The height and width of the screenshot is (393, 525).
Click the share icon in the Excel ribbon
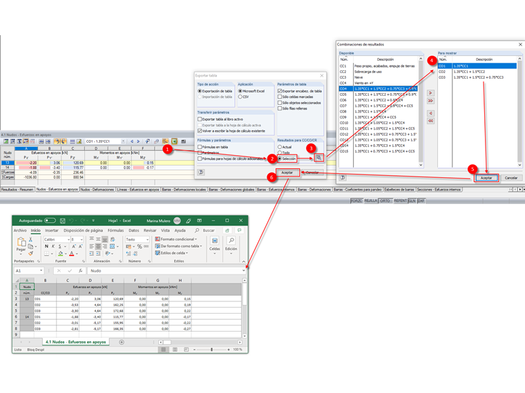[x=227, y=230]
